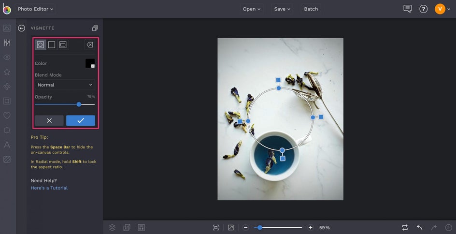Click the reset vignette erase icon
The width and height of the screenshot is (456, 234).
coord(89,44)
